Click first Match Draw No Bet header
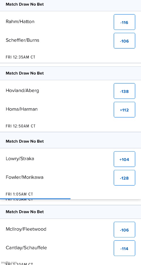 pos(25,5)
